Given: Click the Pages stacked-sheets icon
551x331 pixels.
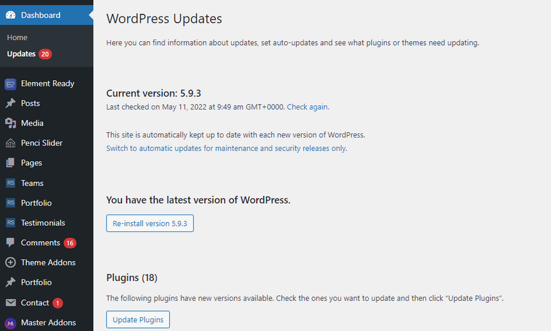Looking at the screenshot, I should click(10, 163).
